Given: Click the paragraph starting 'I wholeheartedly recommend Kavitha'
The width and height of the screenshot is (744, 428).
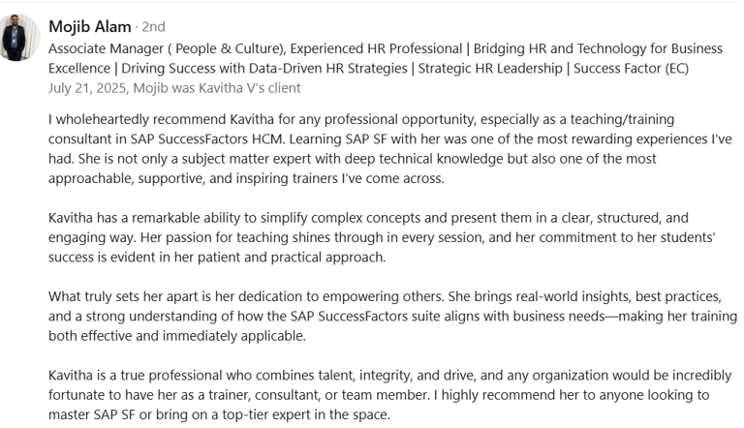Looking at the screenshot, I should click(x=390, y=148).
